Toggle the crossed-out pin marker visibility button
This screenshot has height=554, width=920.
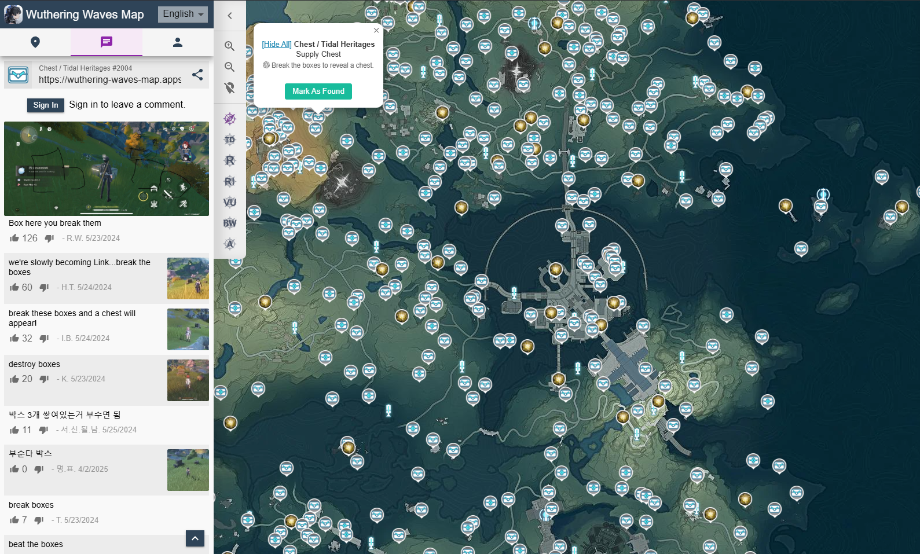coord(230,87)
